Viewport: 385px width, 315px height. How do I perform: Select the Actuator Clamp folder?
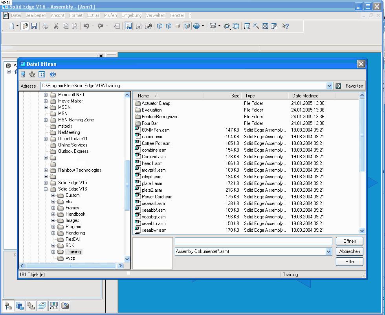[x=156, y=103]
